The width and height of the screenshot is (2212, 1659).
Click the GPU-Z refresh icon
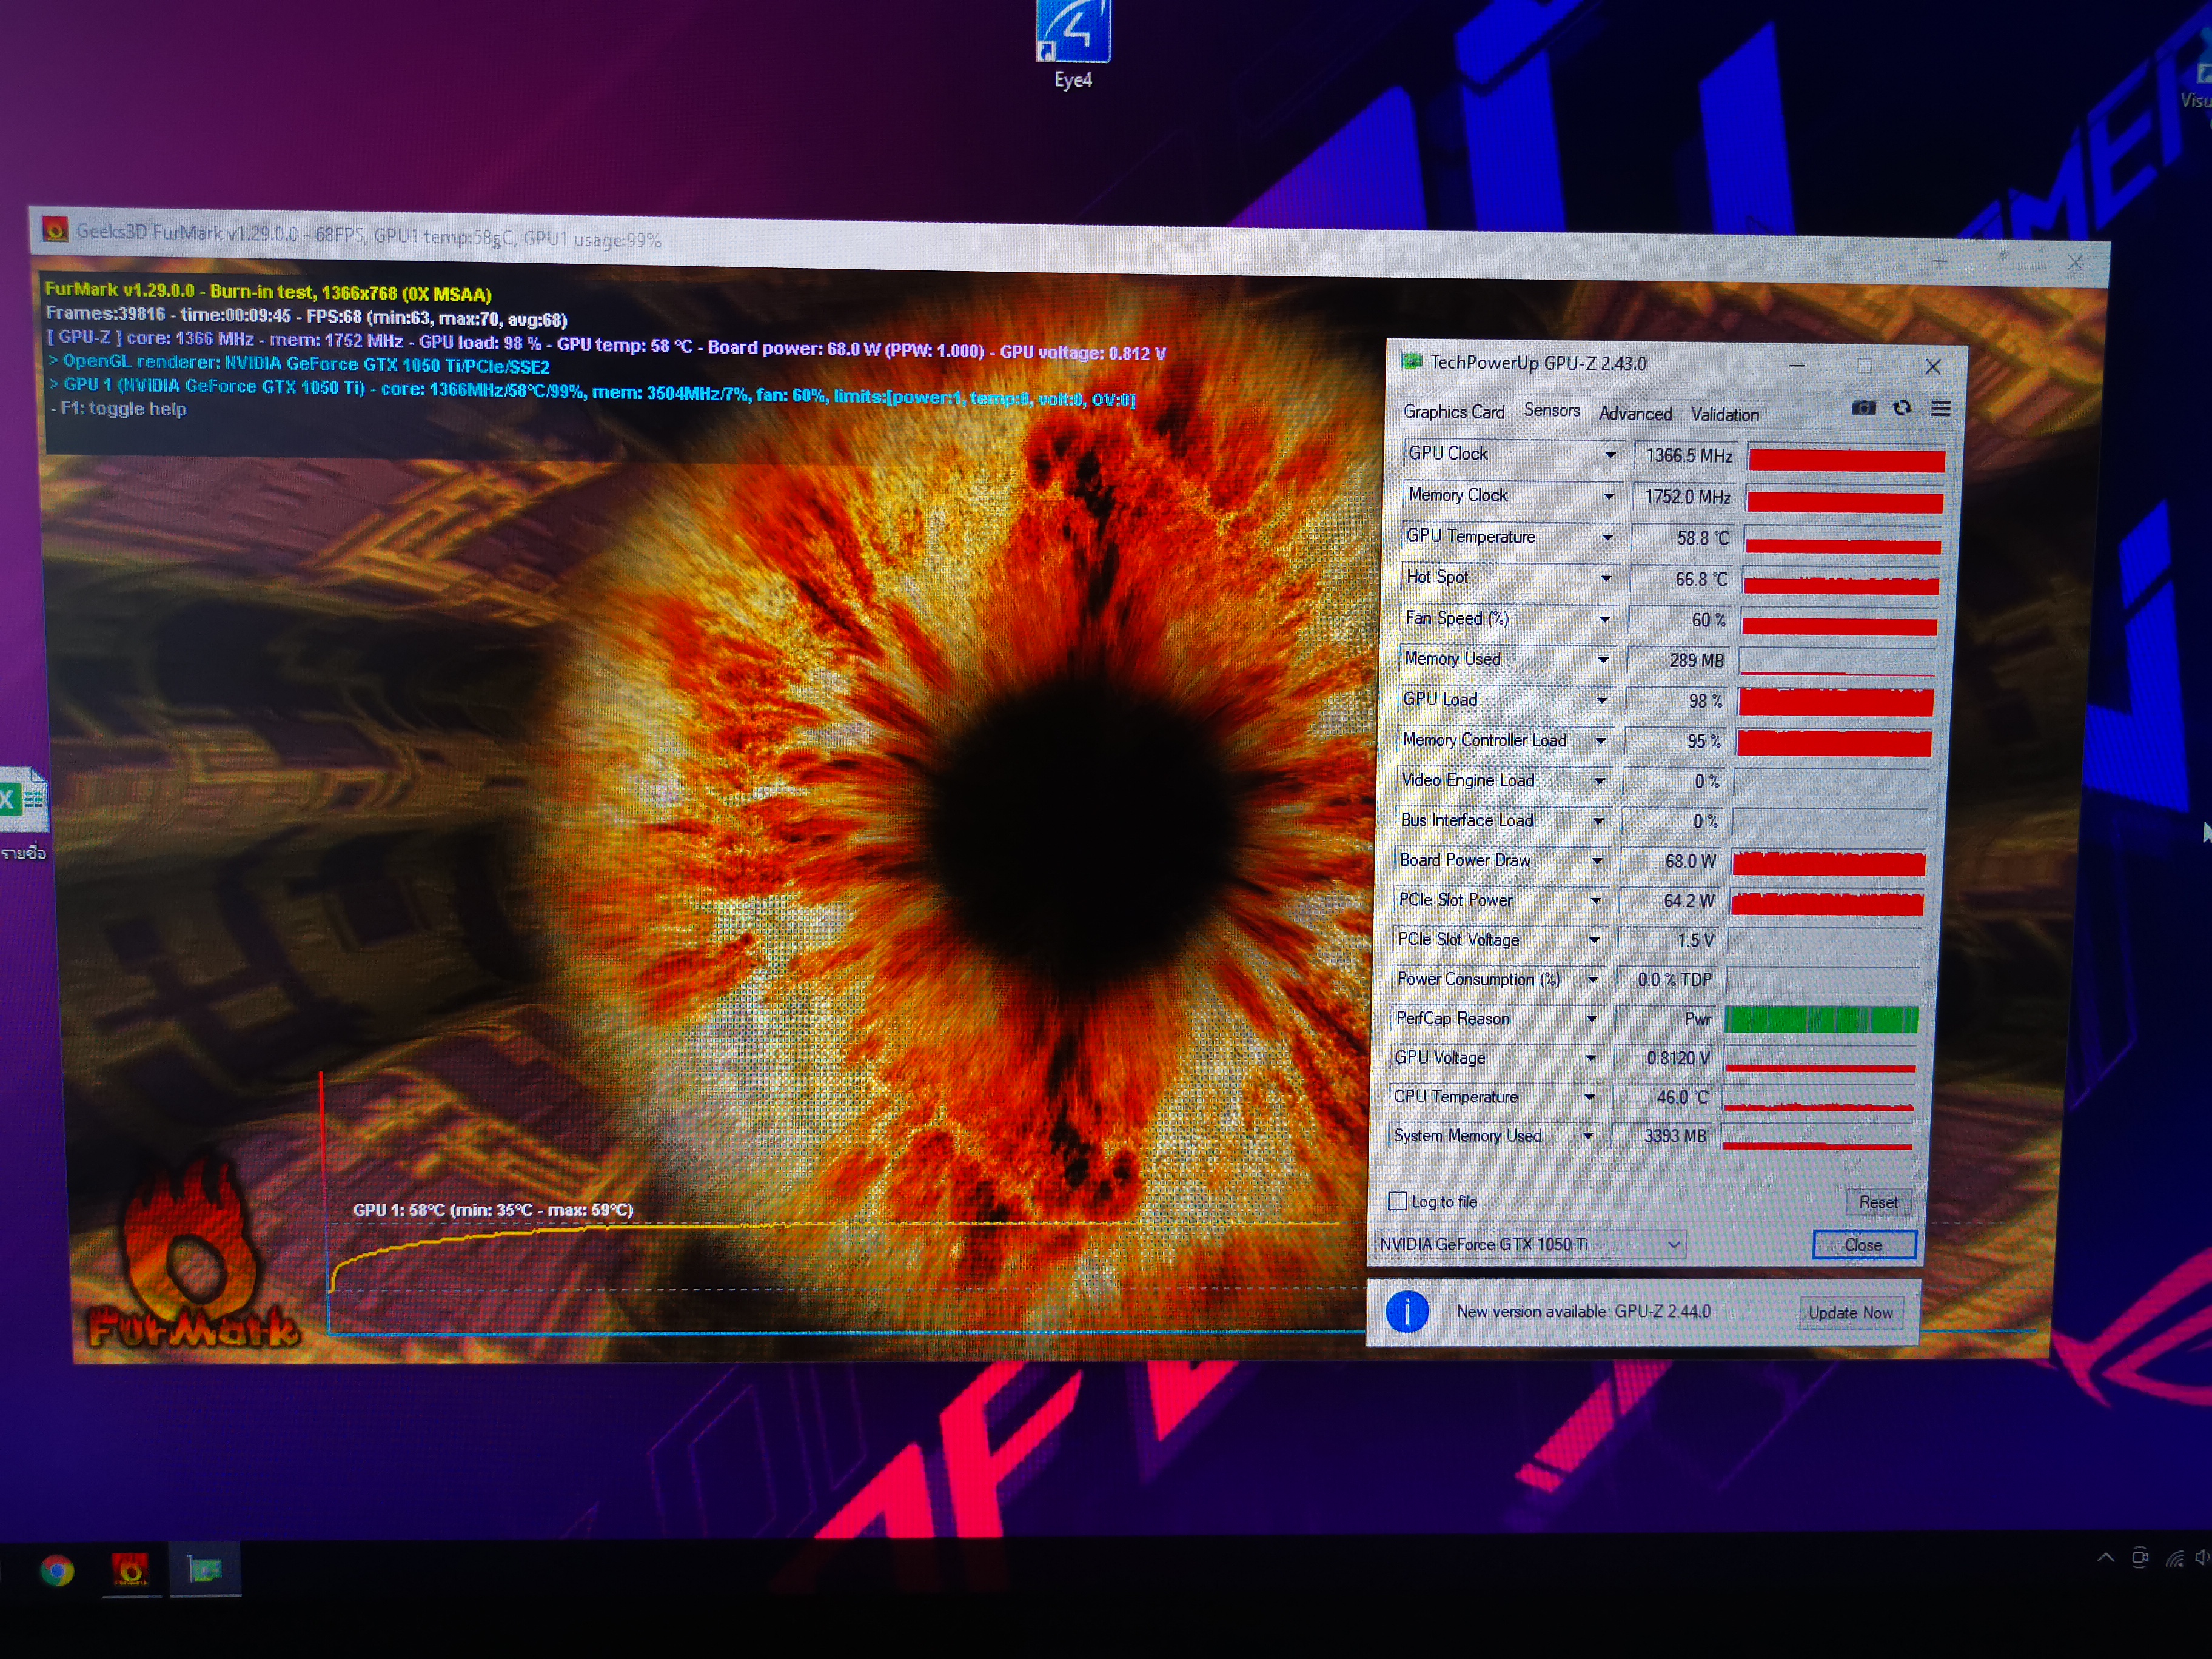(x=1902, y=408)
